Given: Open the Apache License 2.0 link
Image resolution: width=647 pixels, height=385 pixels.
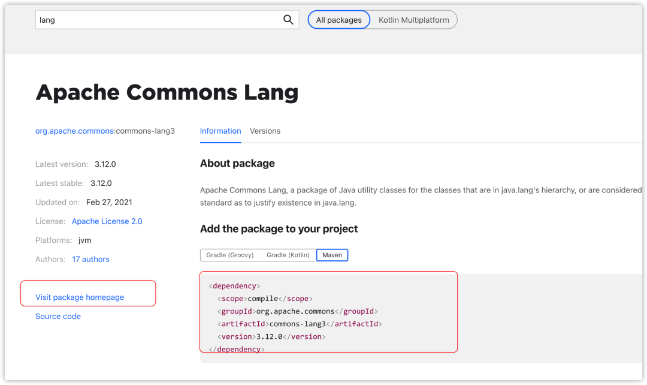Looking at the screenshot, I should pos(107,221).
